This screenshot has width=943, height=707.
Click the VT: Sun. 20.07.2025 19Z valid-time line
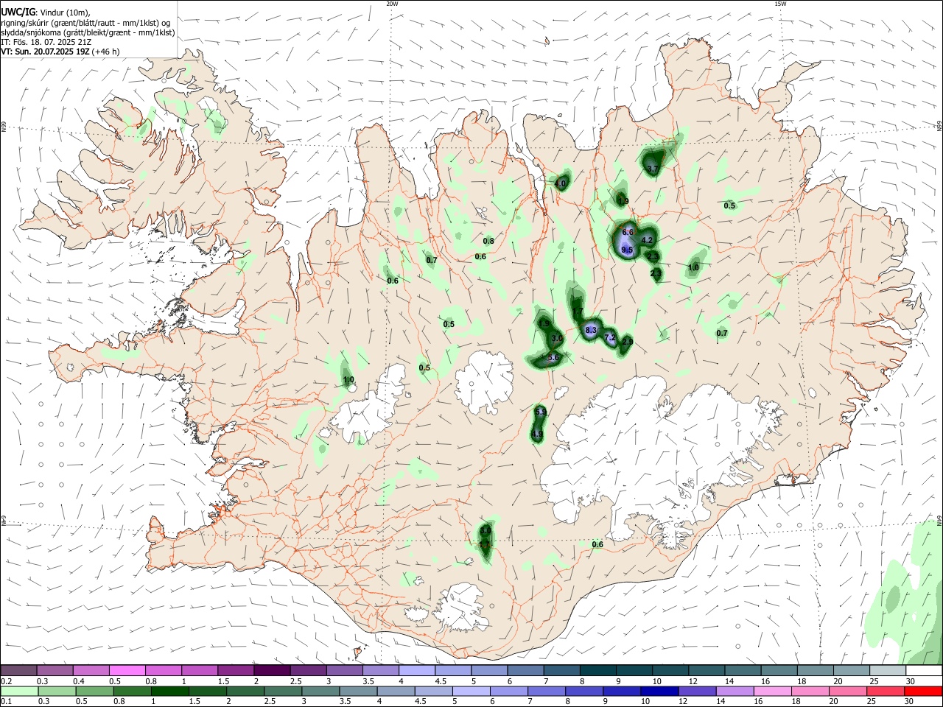pyautogui.click(x=60, y=52)
